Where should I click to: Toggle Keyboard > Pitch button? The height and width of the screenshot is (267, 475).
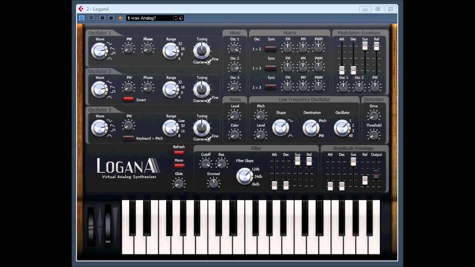point(128,138)
